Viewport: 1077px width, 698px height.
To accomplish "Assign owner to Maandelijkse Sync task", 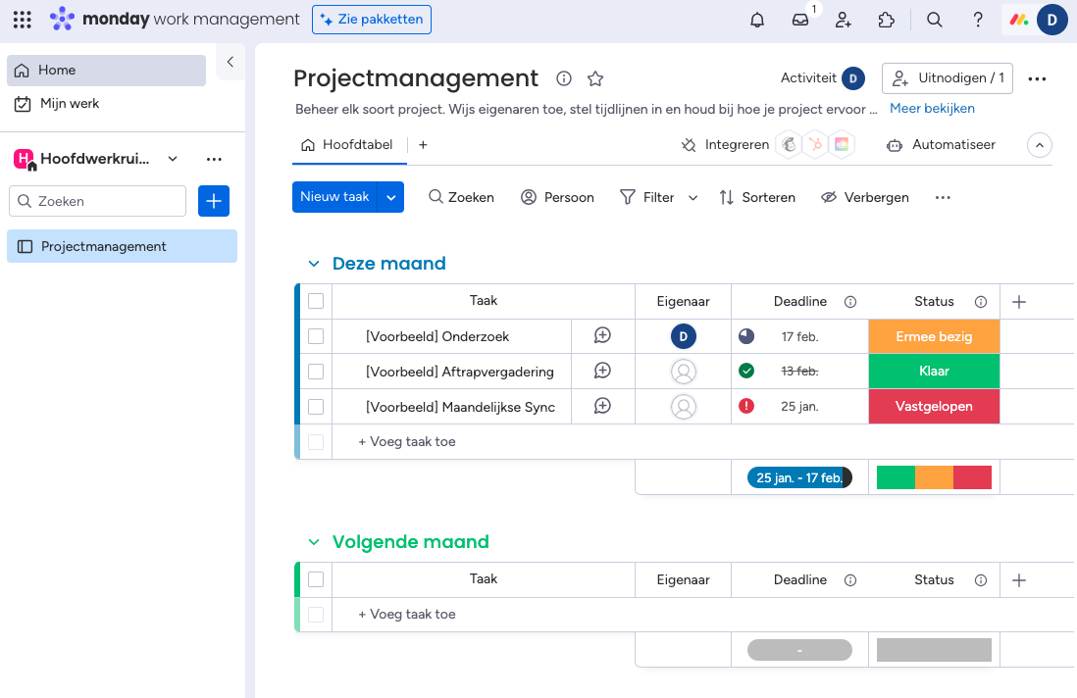I will coord(684,406).
